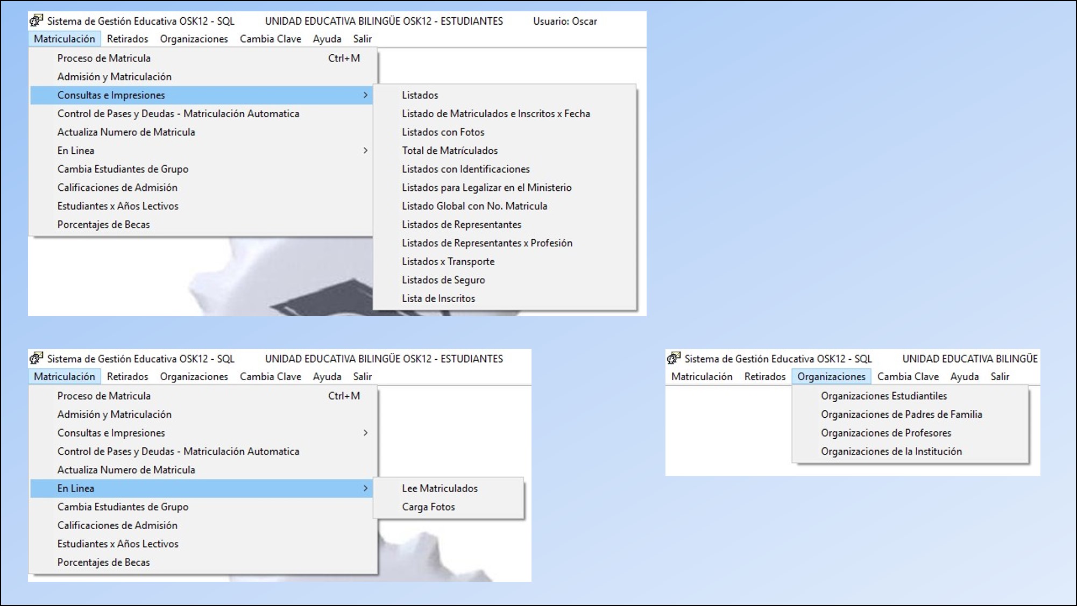
Task: Open Listado Global con No. Matricula
Action: 474,206
